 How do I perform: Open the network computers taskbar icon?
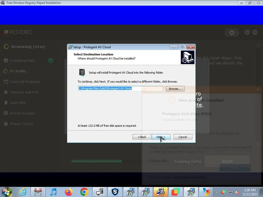(x=100, y=192)
